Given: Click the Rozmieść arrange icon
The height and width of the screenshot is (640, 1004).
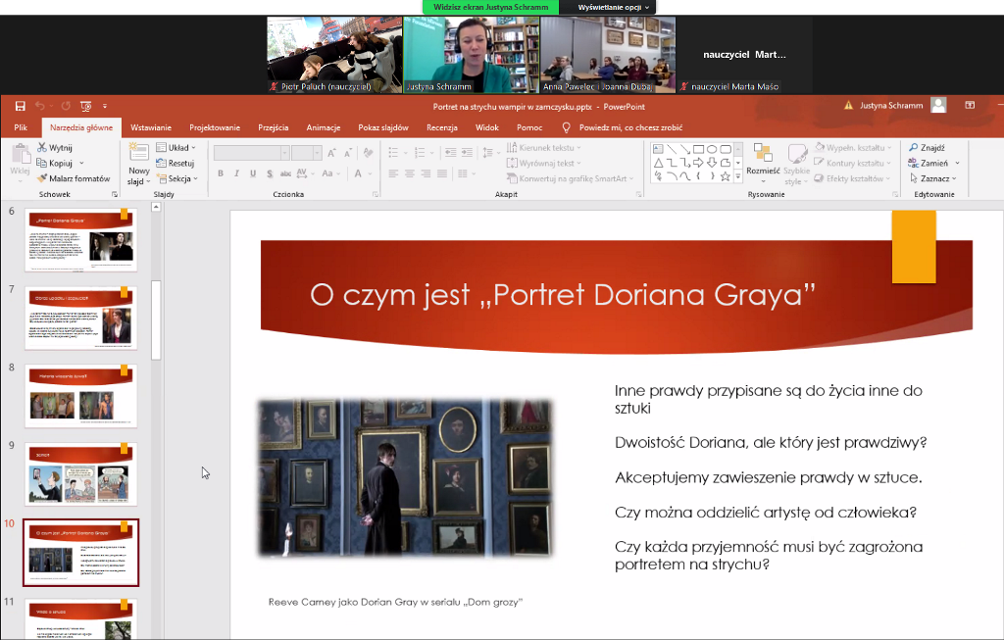Looking at the screenshot, I should 762,153.
